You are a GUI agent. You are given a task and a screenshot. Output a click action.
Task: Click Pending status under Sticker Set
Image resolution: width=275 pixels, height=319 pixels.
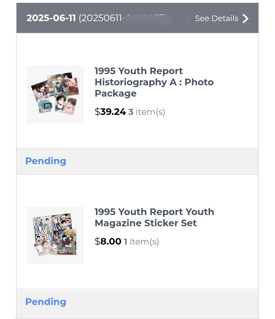[x=46, y=302]
